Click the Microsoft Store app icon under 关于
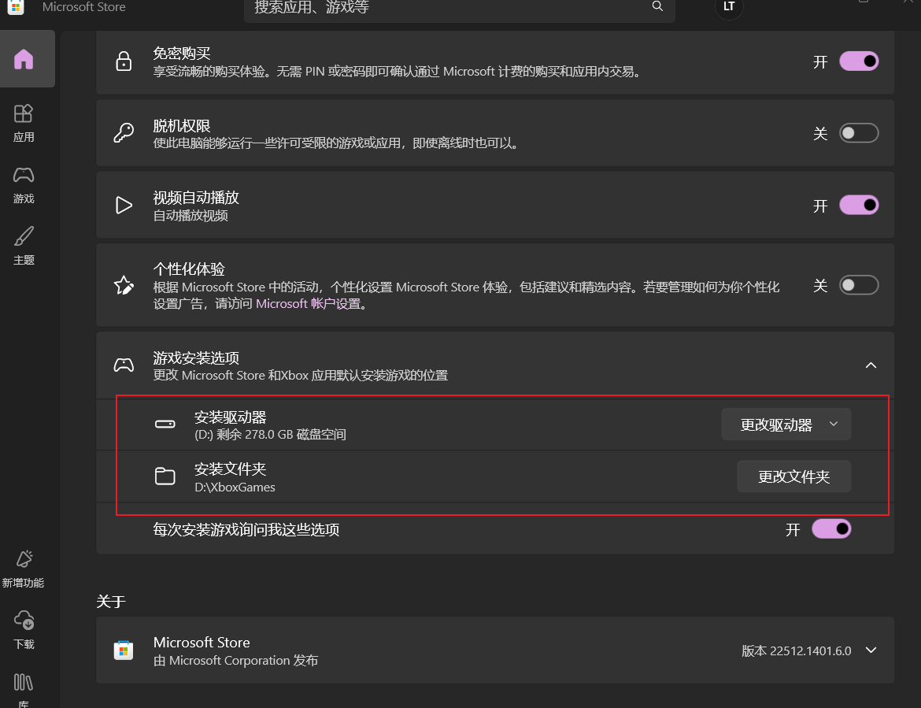This screenshot has width=921, height=708. tap(124, 650)
